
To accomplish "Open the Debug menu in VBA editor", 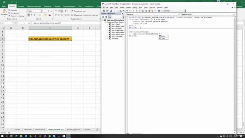I will point(135,8).
